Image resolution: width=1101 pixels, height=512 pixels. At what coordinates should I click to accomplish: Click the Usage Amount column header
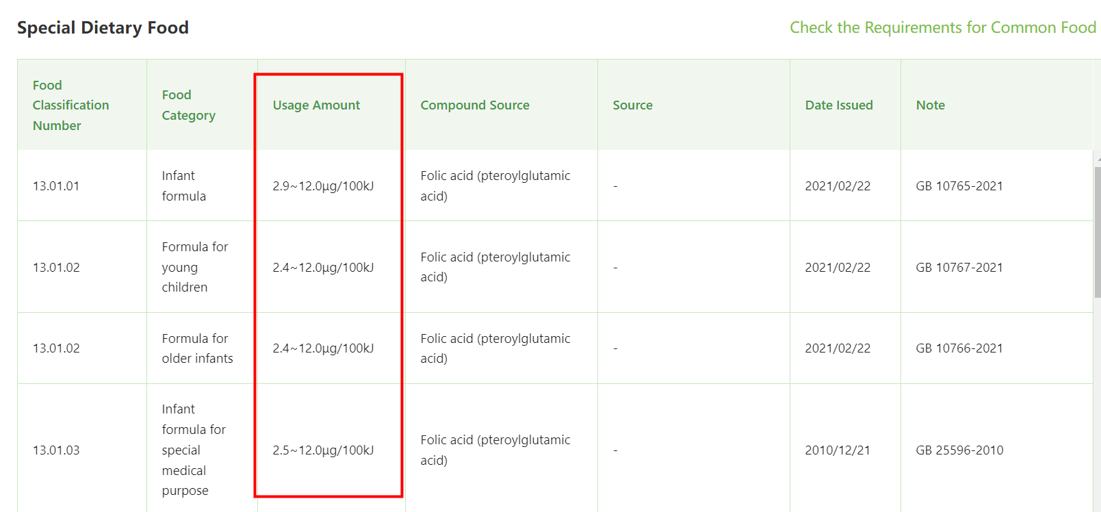click(316, 105)
